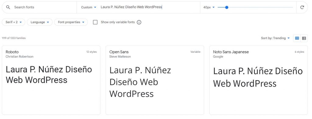
Task: Expand the Language filter dropdown
Action: click(40, 22)
